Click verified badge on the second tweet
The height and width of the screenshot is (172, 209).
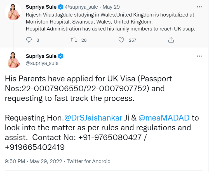click(x=61, y=56)
